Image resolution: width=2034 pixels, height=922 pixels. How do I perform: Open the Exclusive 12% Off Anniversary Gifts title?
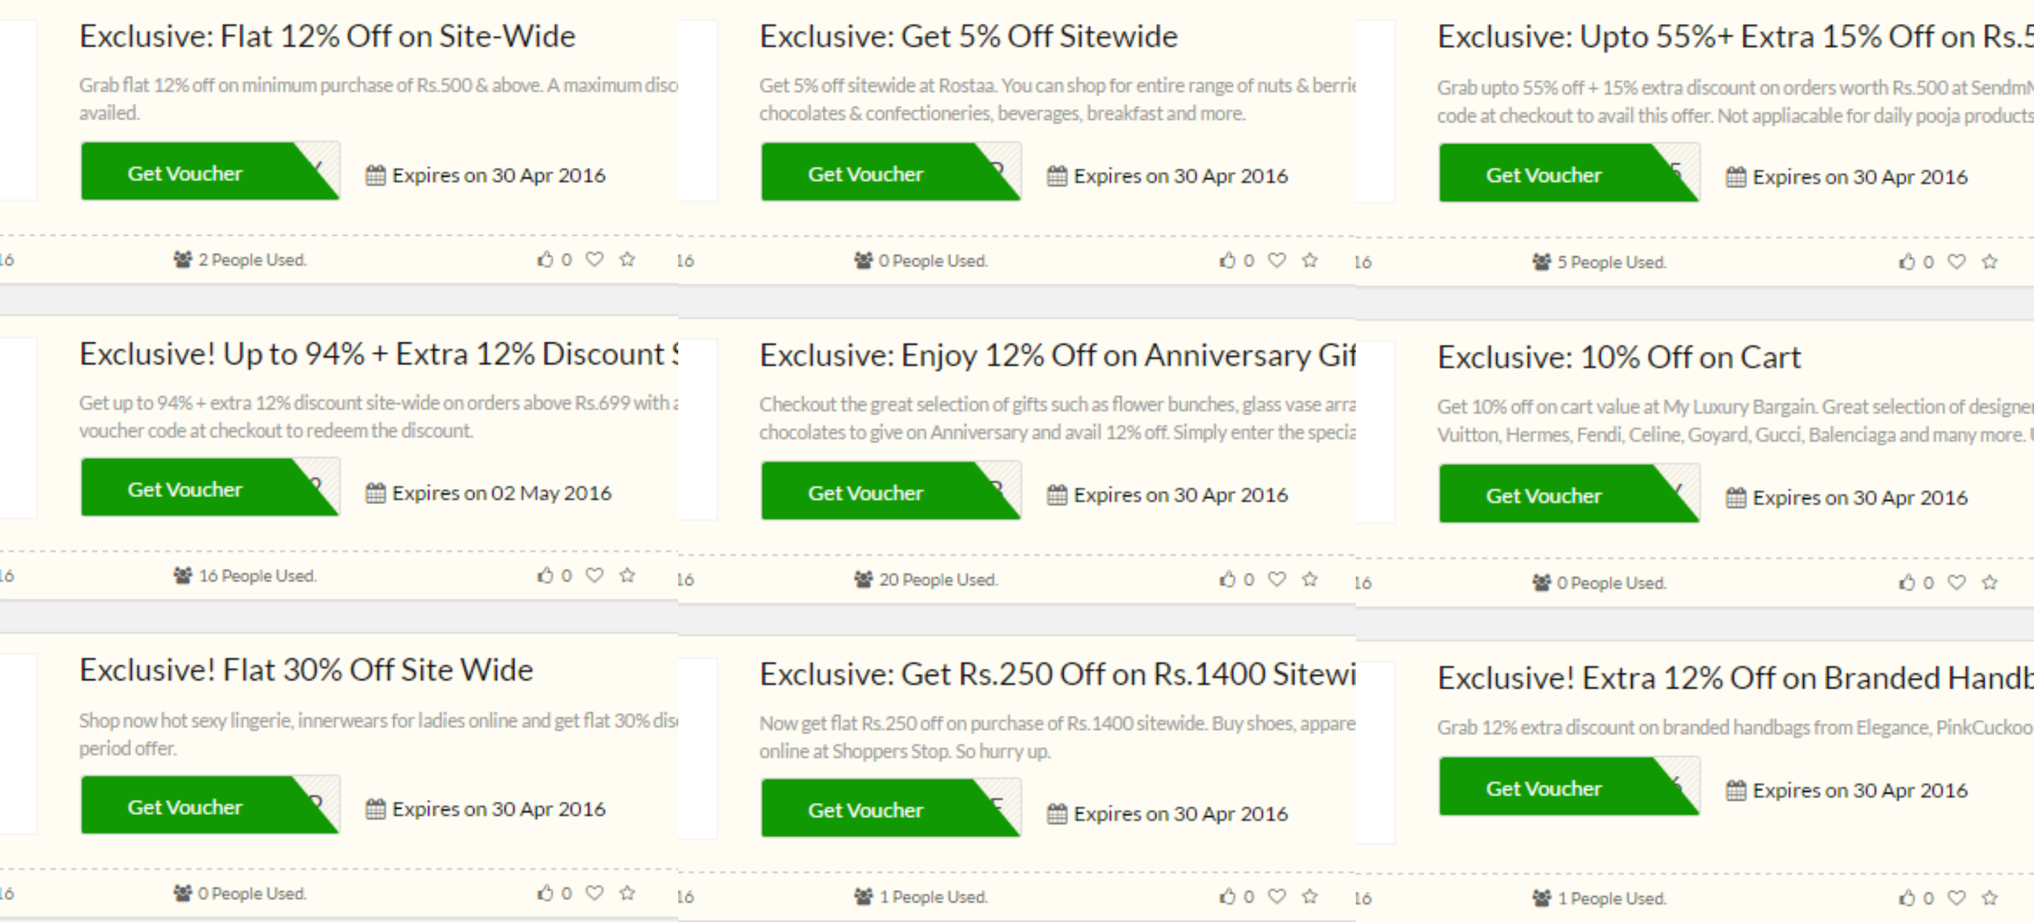[1057, 356]
